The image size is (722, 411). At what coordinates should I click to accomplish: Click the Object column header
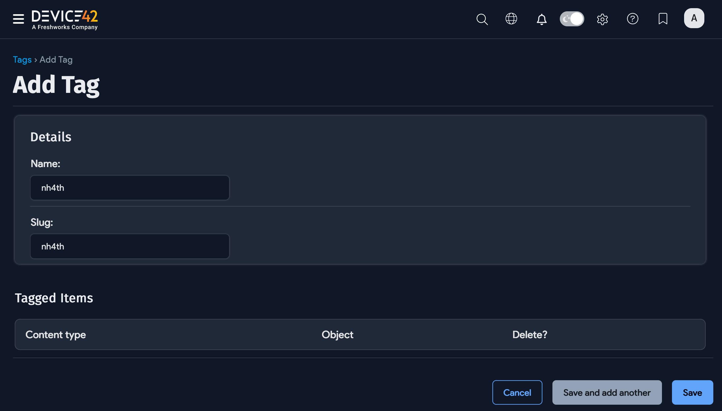(337, 334)
